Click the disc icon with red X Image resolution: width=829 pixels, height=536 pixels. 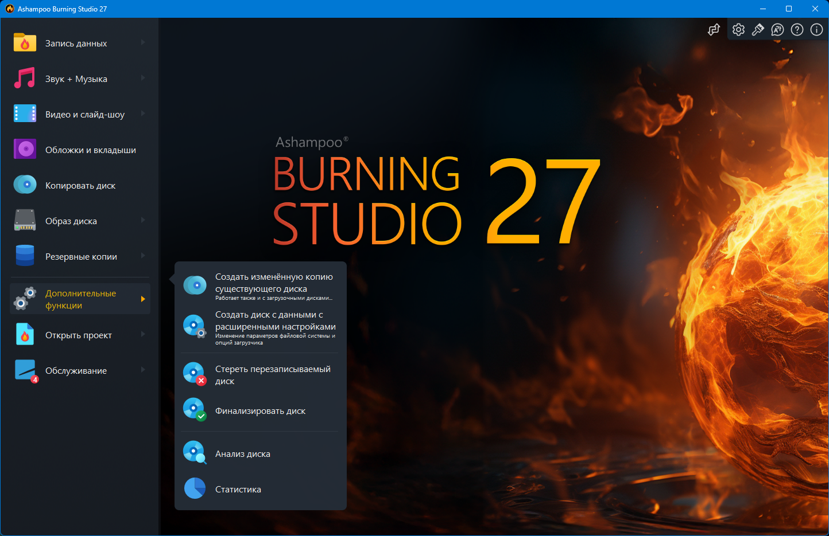tap(195, 374)
